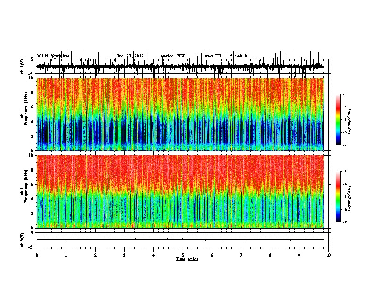Click the '8' kHz tick of ch.1 spectrogram
This screenshot has width=370, height=286.
(33, 93)
